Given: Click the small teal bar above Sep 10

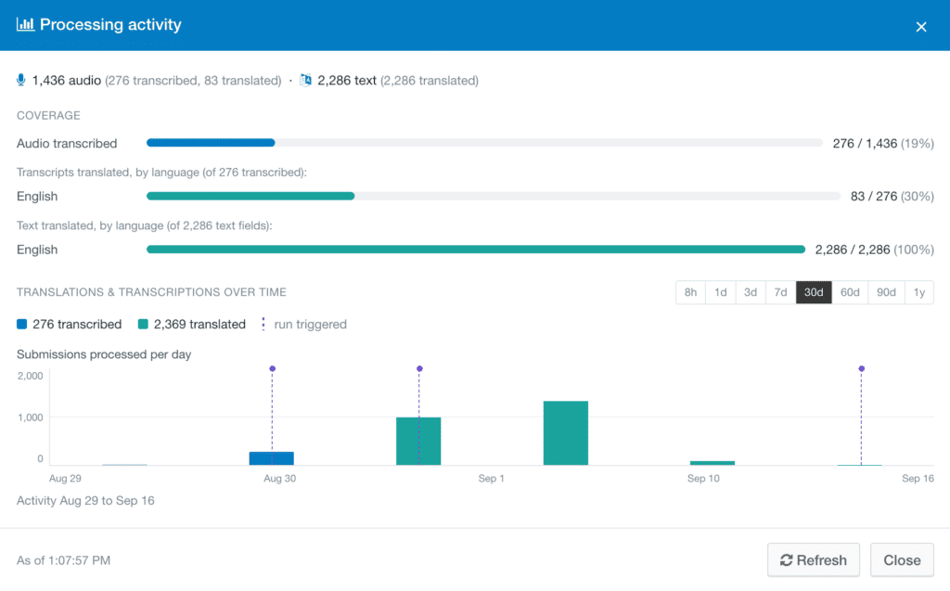Looking at the screenshot, I should pyautogui.click(x=712, y=463).
